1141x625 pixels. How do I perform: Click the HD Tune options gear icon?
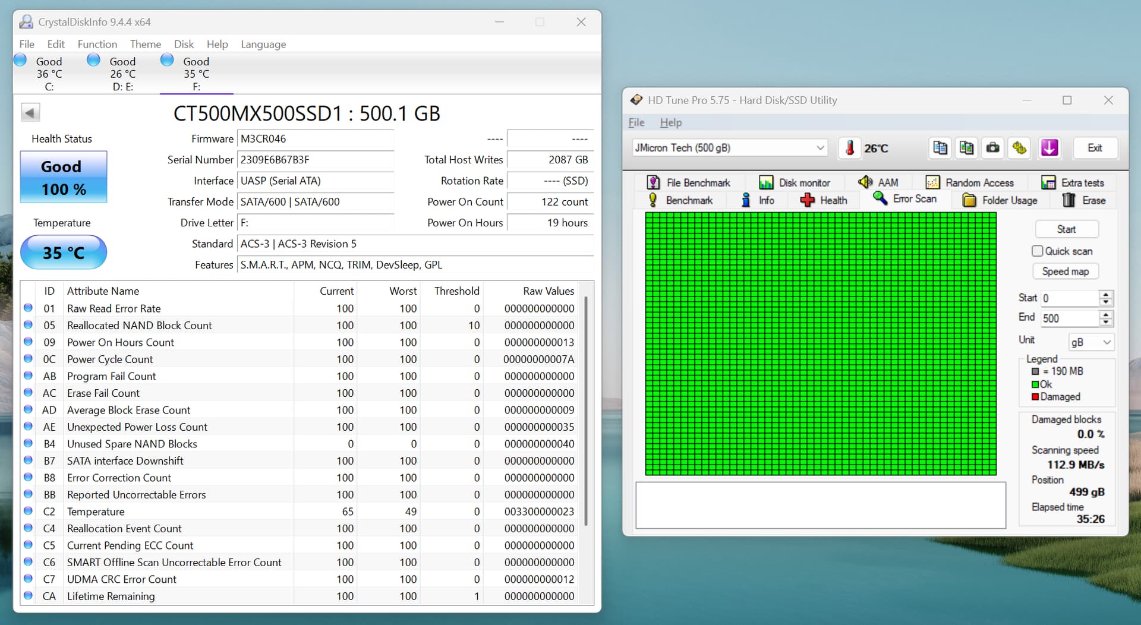point(1020,148)
